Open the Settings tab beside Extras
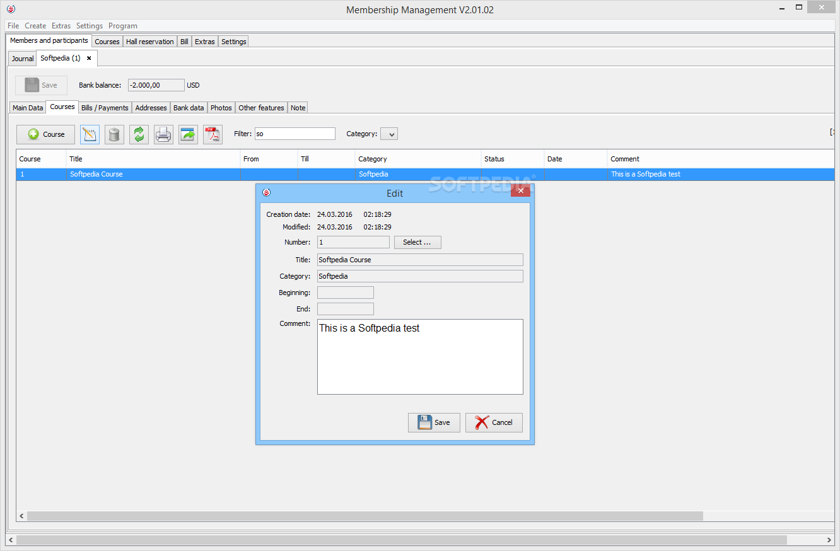Image resolution: width=840 pixels, height=551 pixels. [233, 42]
